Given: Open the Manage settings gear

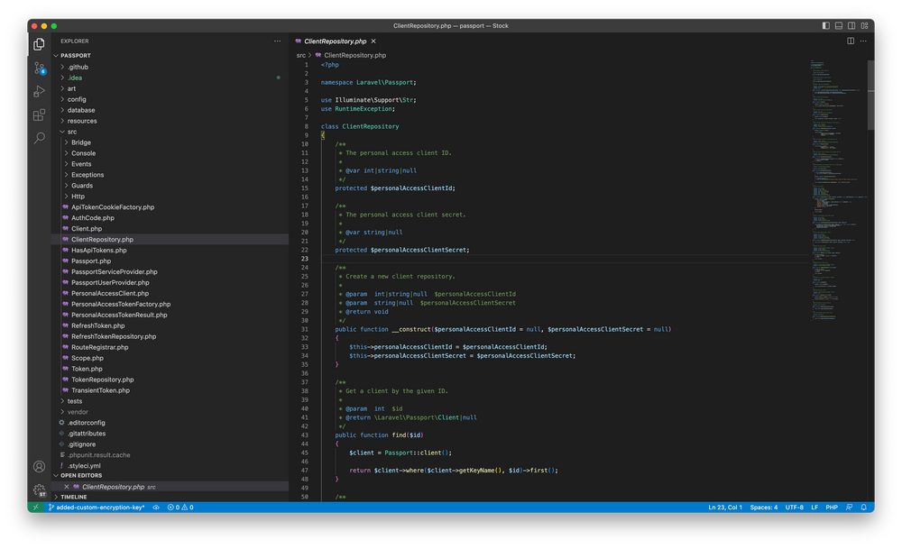Looking at the screenshot, I should click(39, 490).
